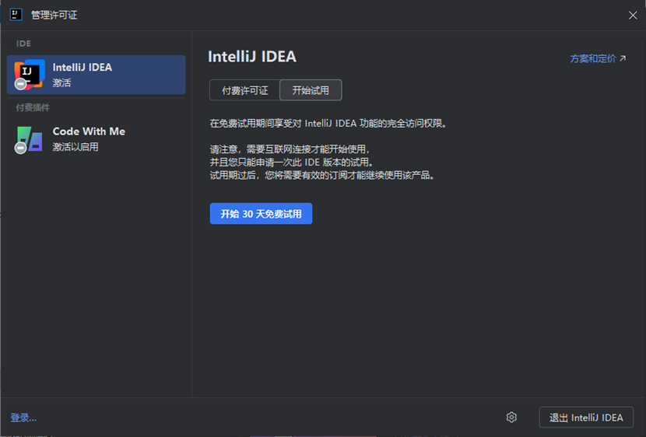Close the 管理许可证 dialog
646x437 pixels.
point(633,16)
